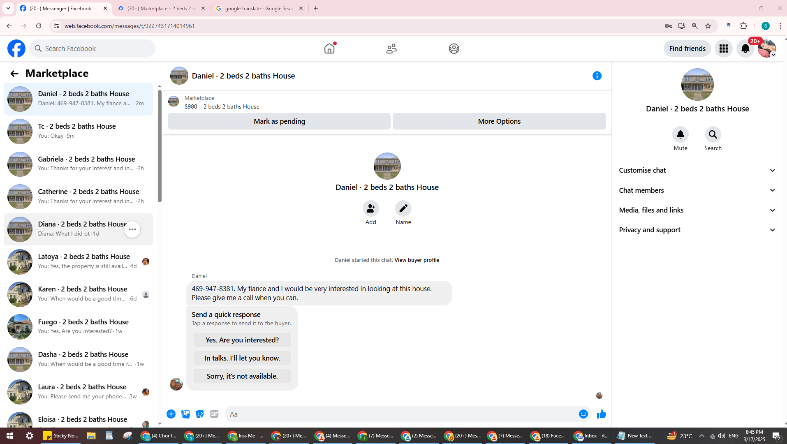Open Chrome extensions puzzle icon
Viewport: 787px width, 444px height.
click(744, 26)
